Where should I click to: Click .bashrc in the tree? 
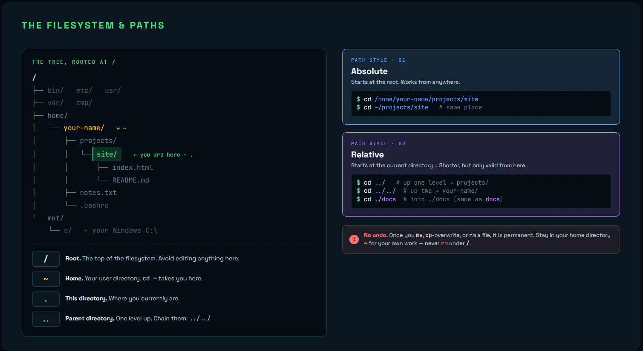pyautogui.click(x=94, y=205)
